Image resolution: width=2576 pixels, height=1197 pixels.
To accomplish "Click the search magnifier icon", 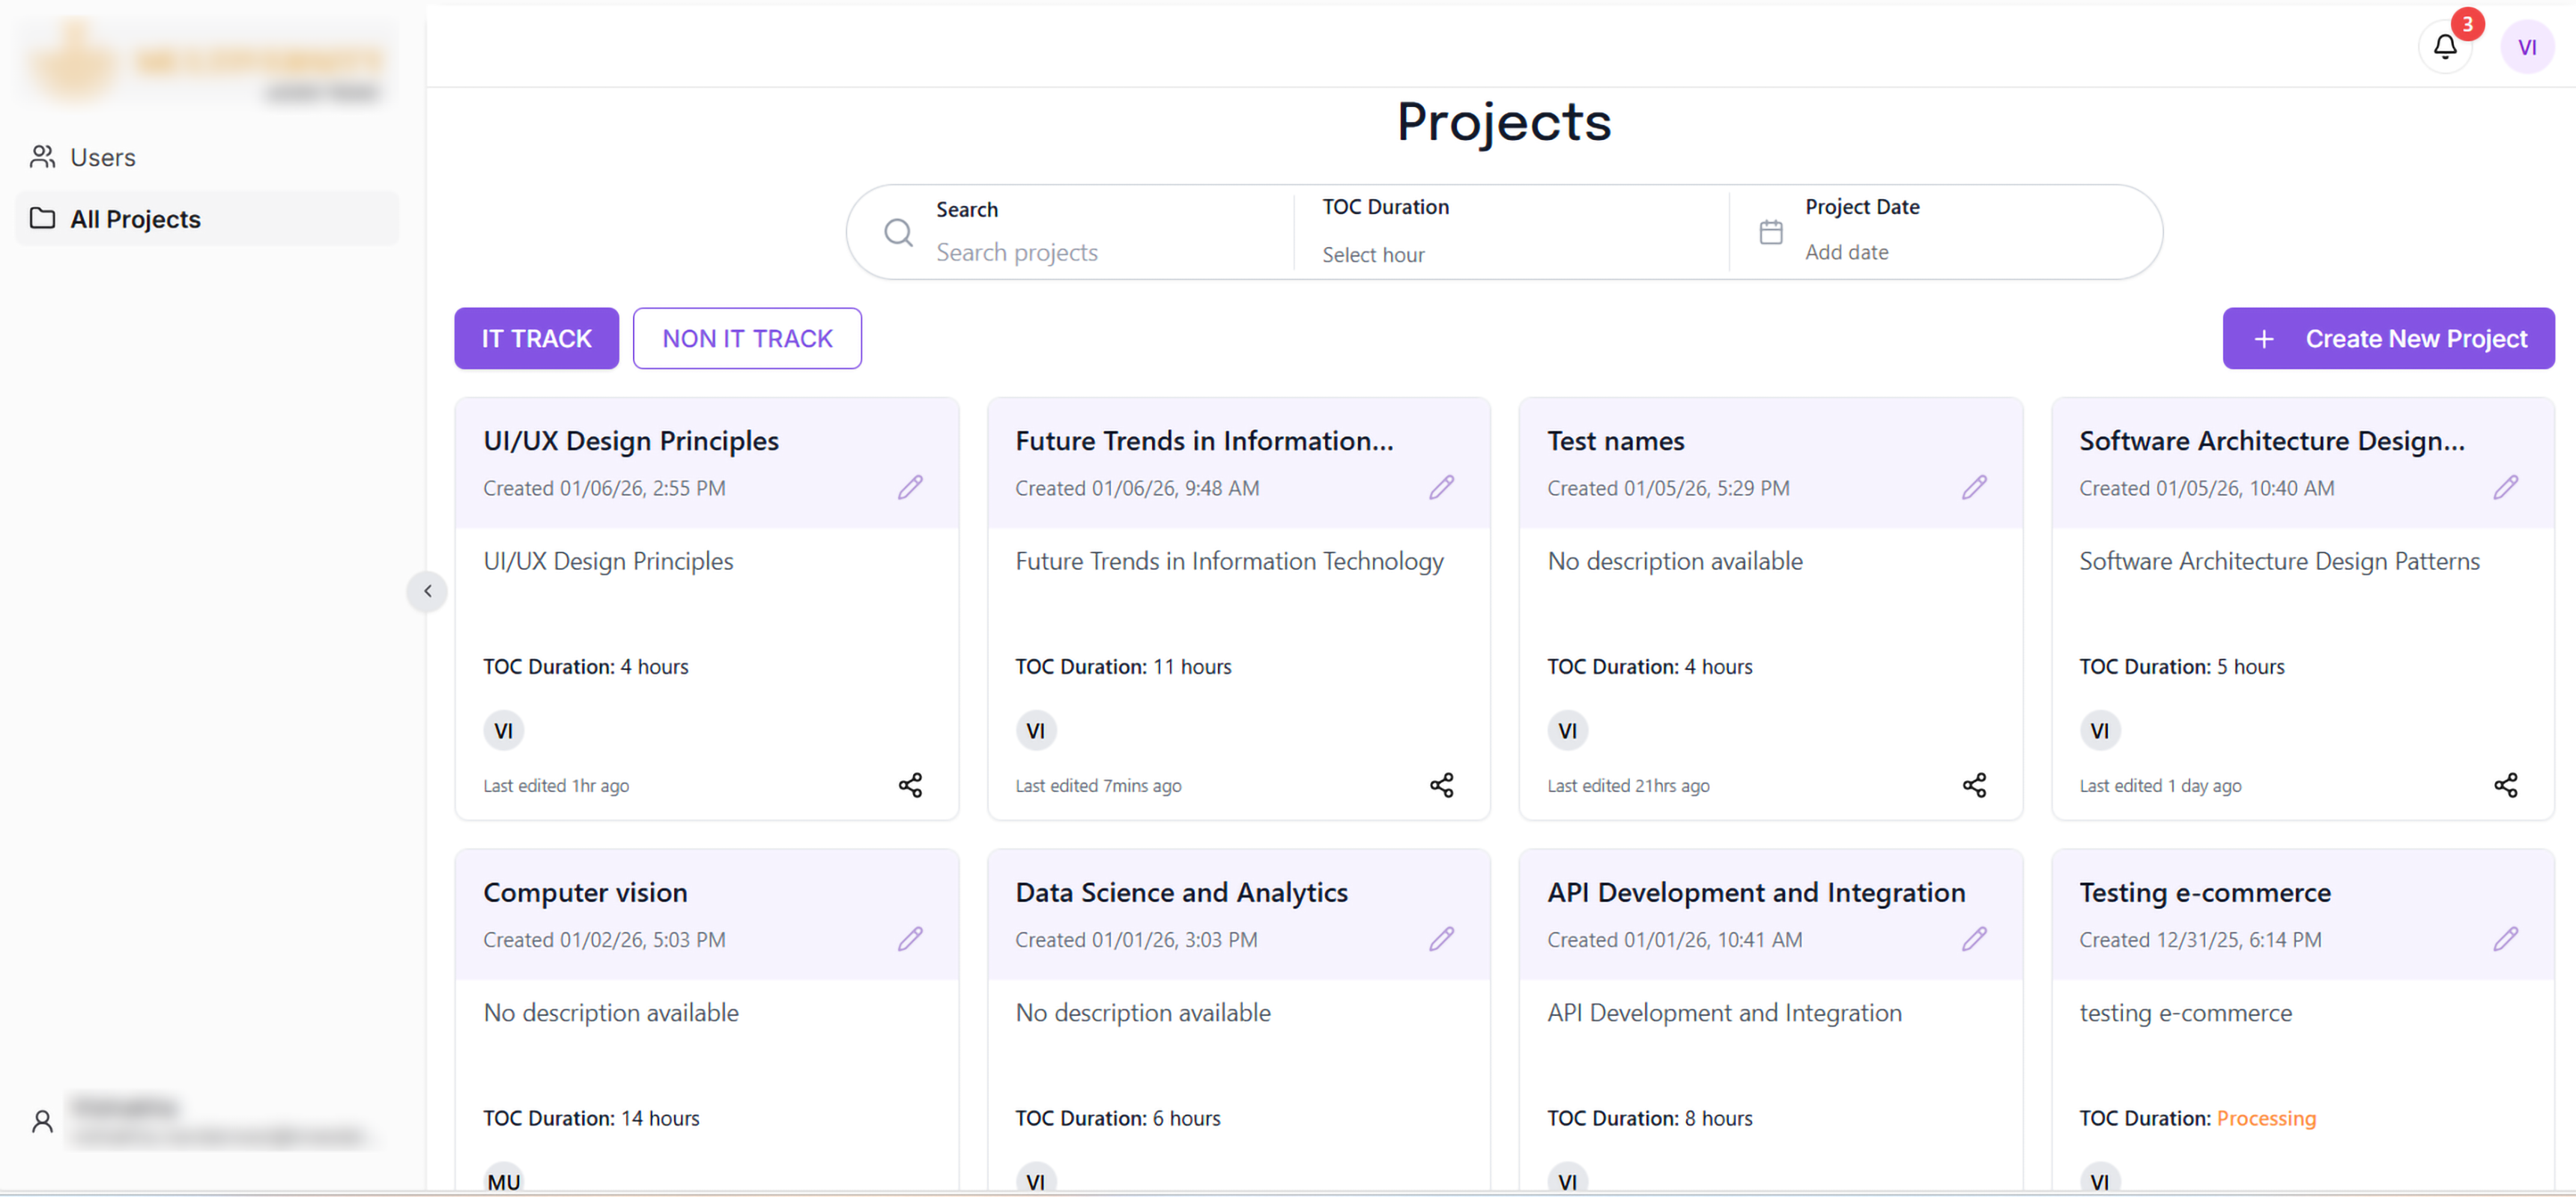I will [898, 233].
